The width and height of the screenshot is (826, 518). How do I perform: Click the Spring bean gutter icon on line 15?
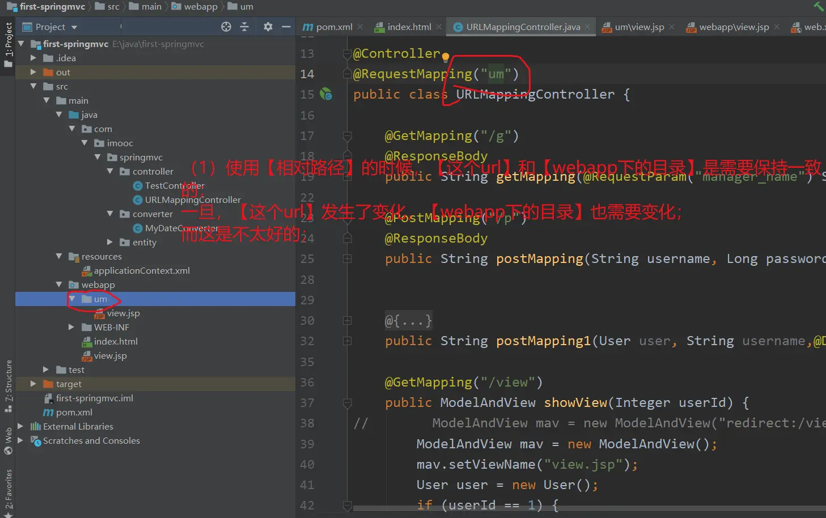326,94
